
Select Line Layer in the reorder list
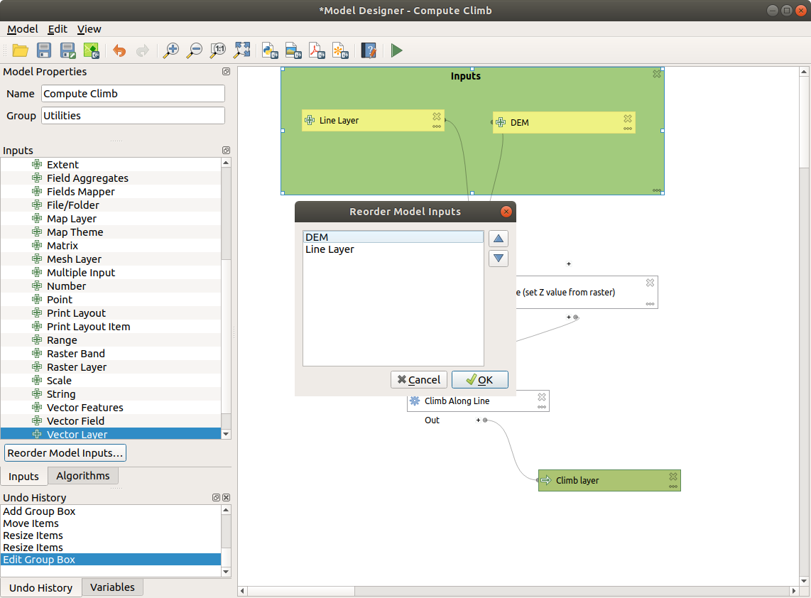click(330, 250)
